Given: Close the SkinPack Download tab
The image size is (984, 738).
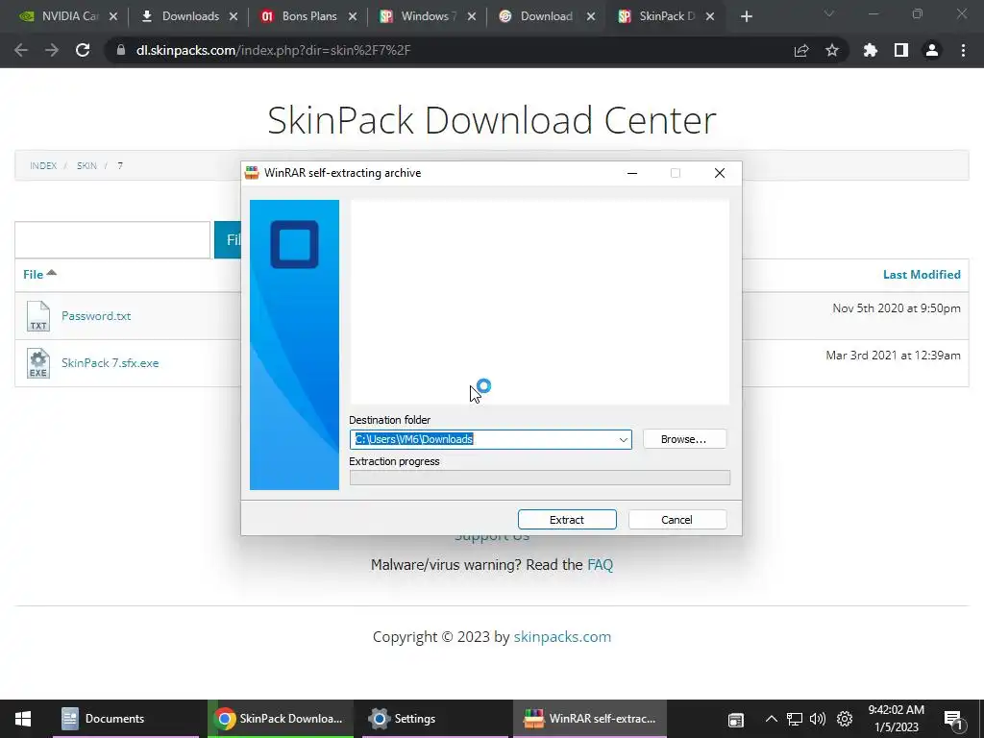Looking at the screenshot, I should (x=710, y=16).
